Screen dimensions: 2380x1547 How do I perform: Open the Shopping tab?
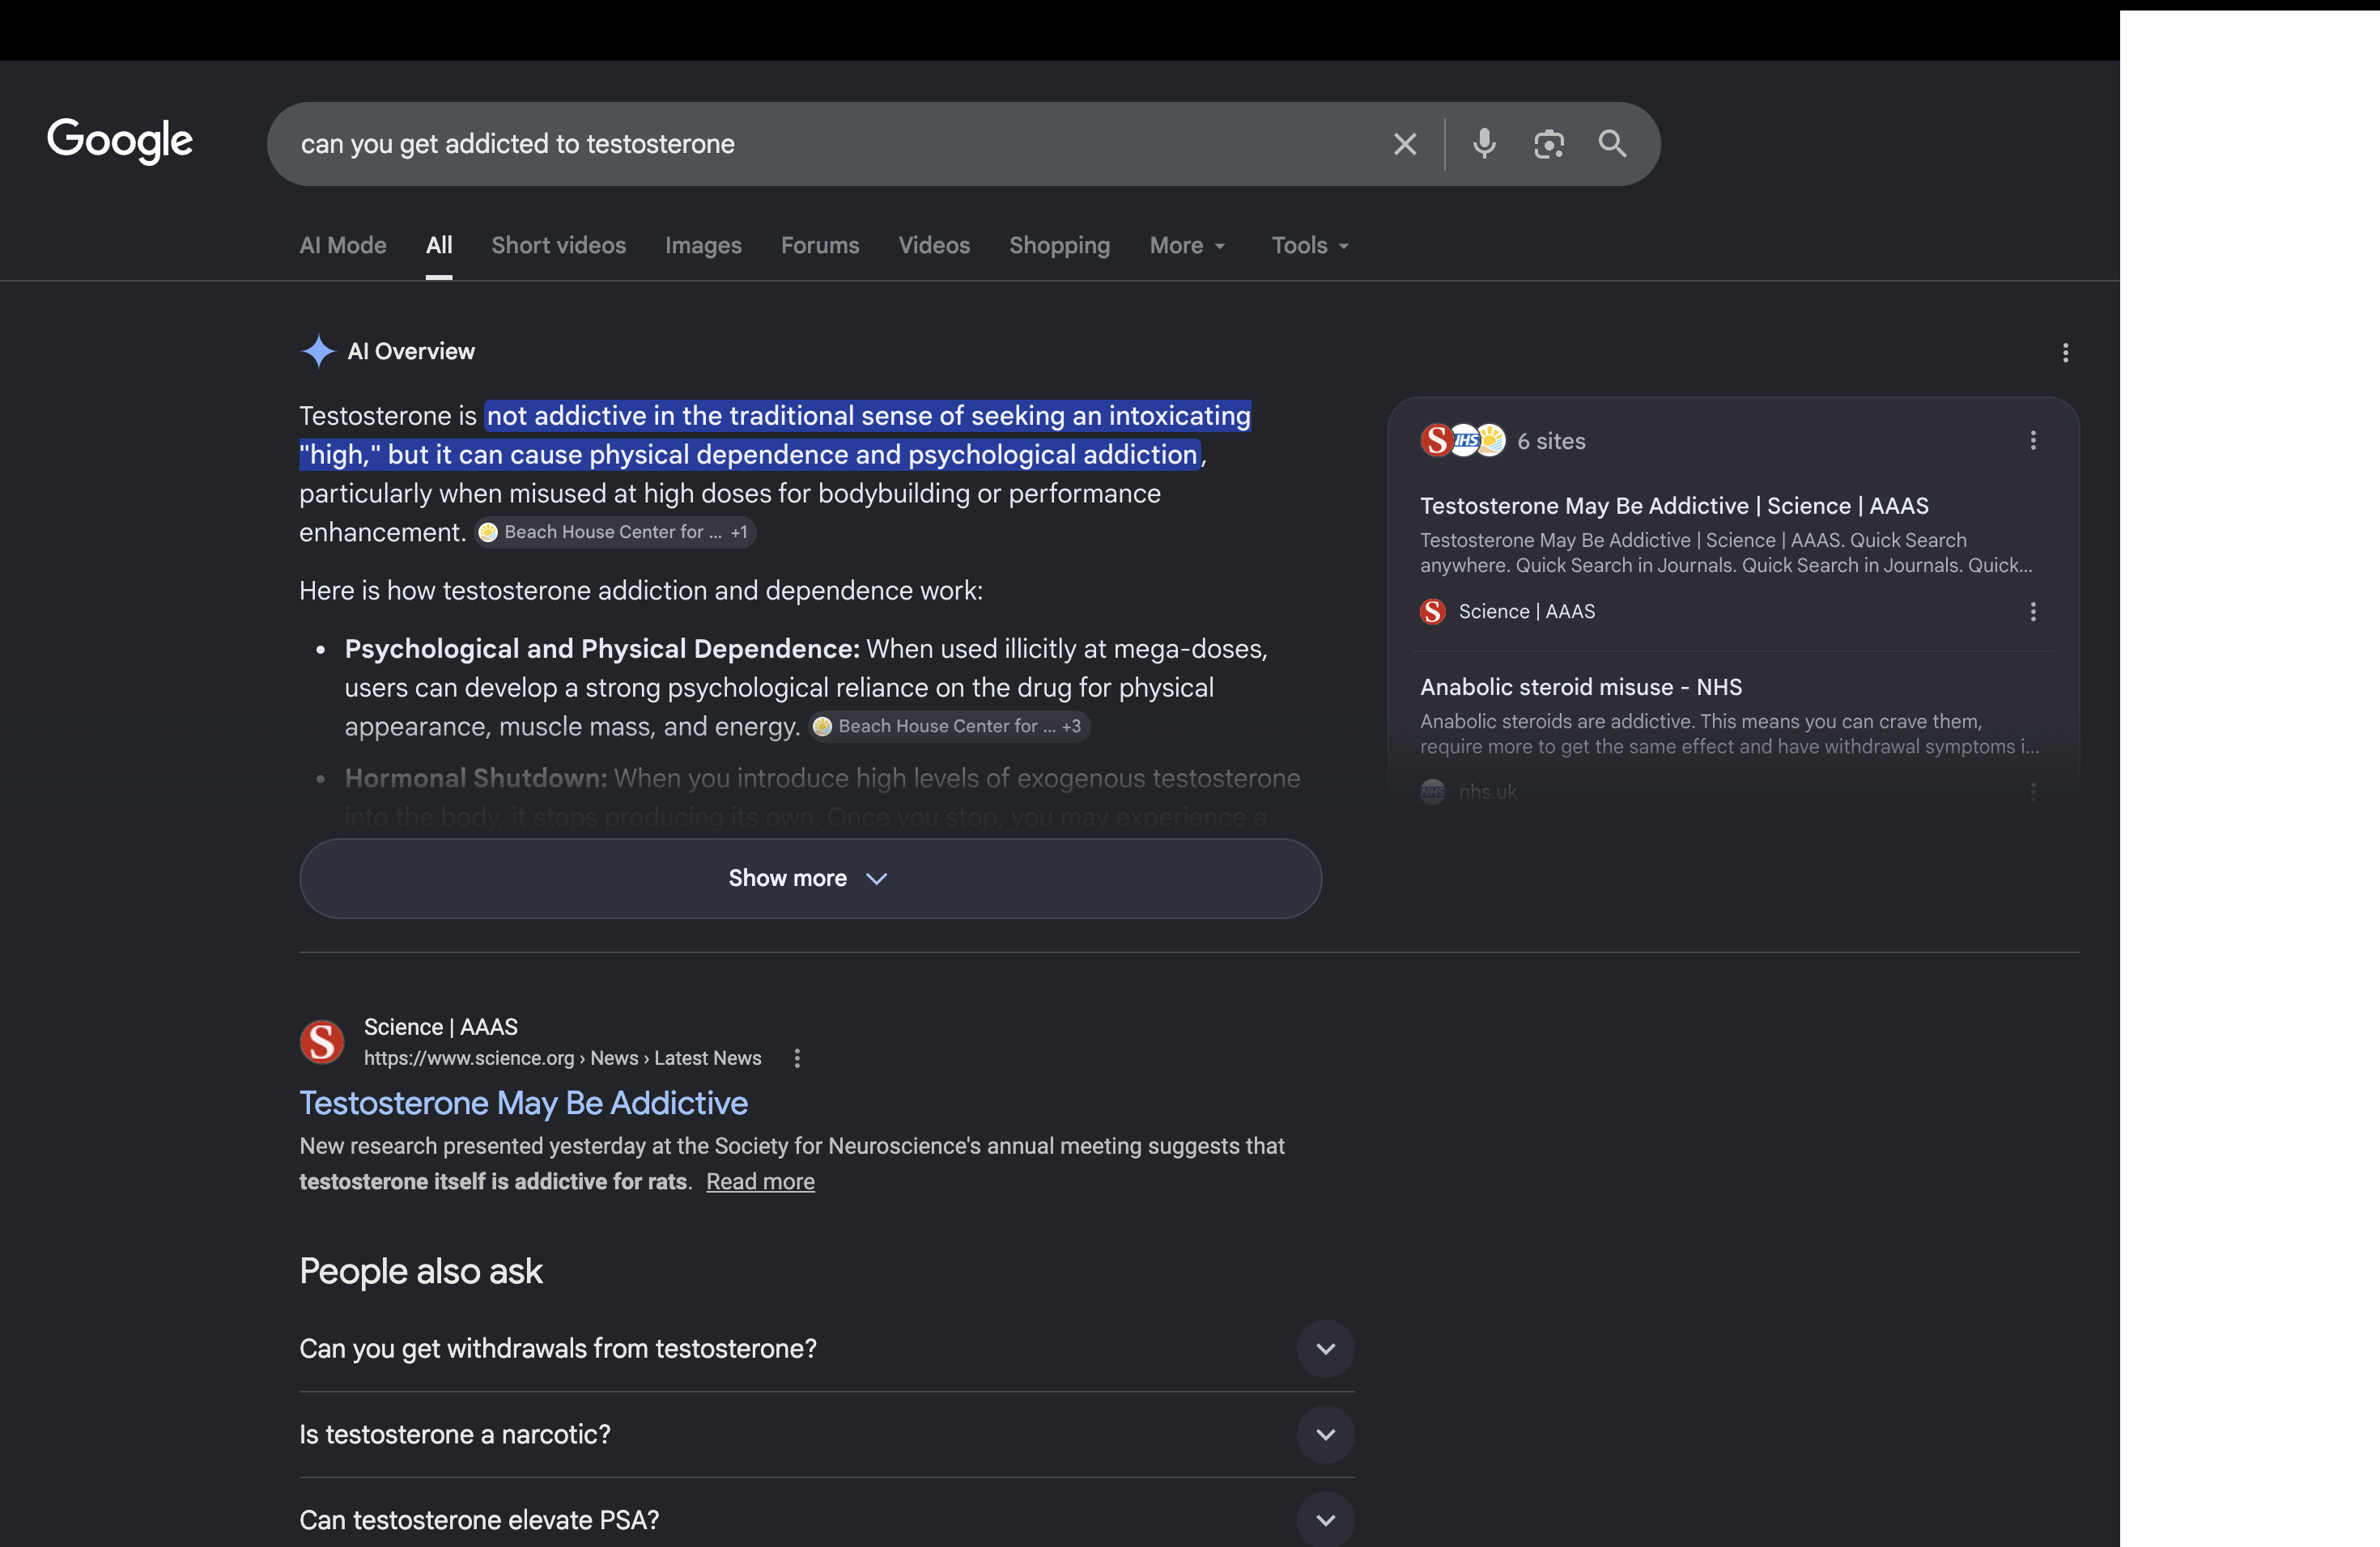pos(1059,245)
